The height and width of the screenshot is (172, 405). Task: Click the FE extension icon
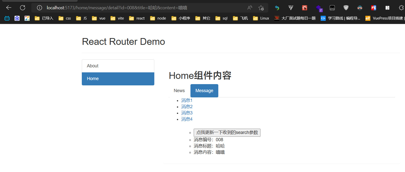[373, 8]
